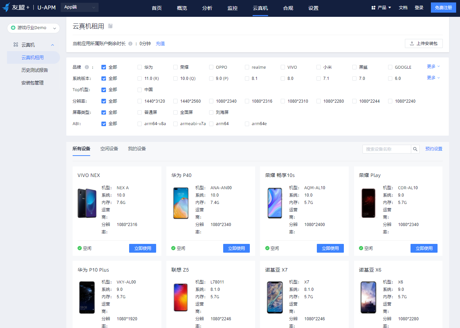Click 立即使用 for VIVO NEX
Image resolution: width=460 pixels, height=328 pixels.
pyautogui.click(x=143, y=248)
